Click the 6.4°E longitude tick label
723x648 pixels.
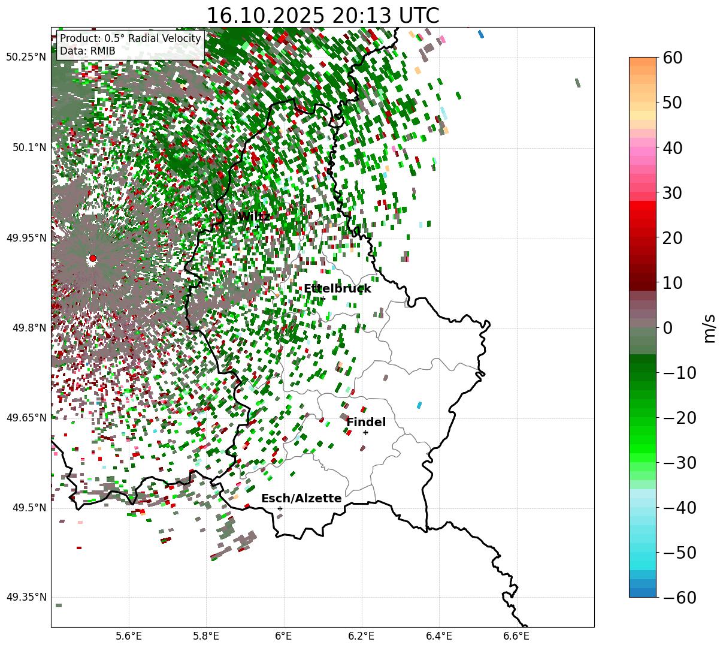tap(439, 636)
